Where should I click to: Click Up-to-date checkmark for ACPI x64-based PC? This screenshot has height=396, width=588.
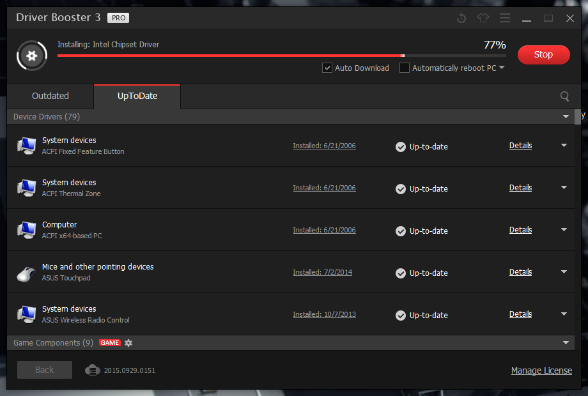401,231
